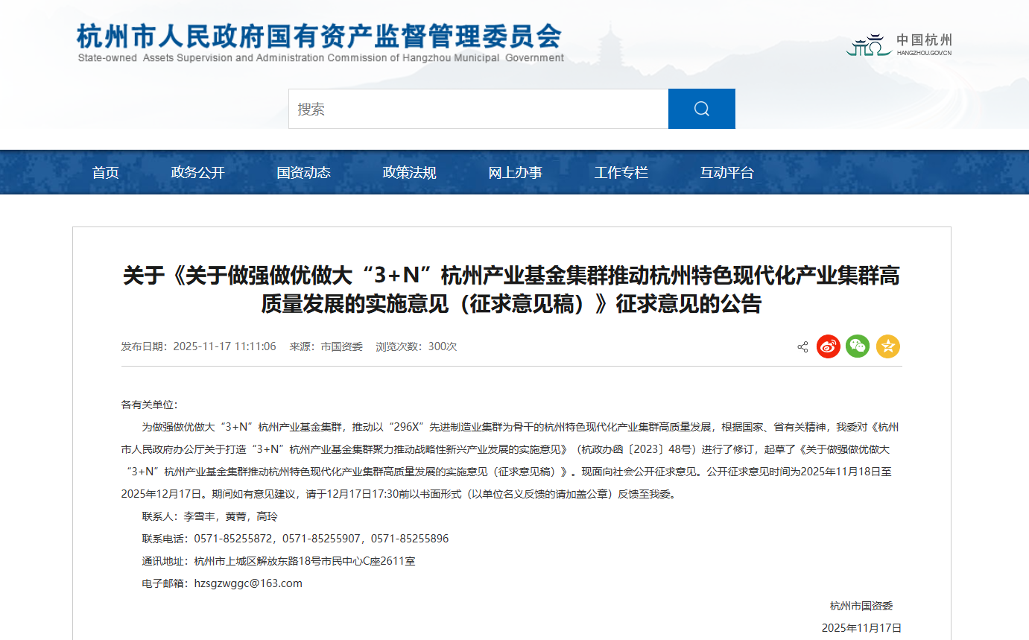This screenshot has height=640, width=1029.
Task: Share the article via WeChat icon
Action: click(x=858, y=346)
